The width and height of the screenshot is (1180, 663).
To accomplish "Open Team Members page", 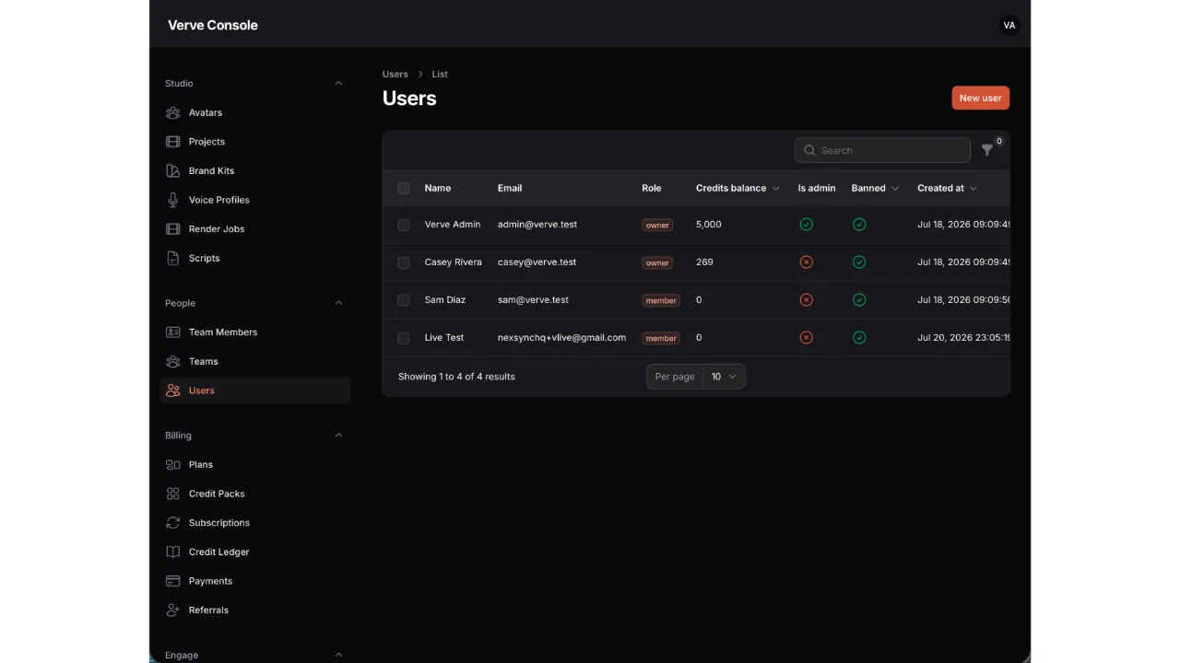I will coord(255,332).
